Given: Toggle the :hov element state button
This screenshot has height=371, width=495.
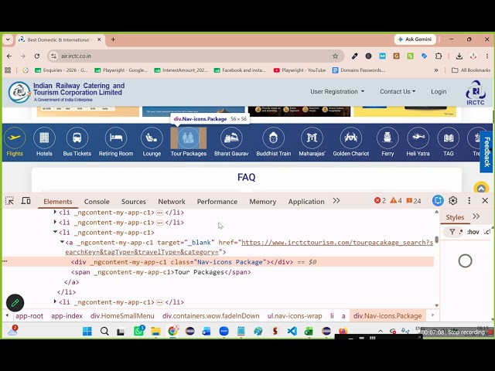Looking at the screenshot, I should (x=473, y=232).
